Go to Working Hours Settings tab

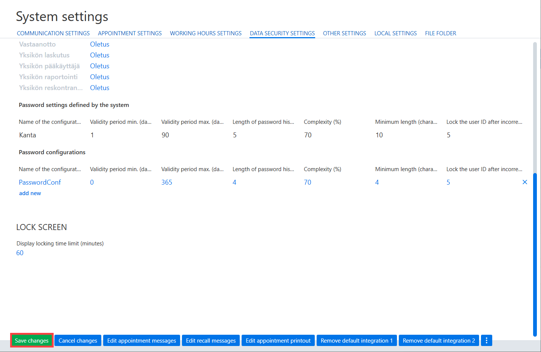point(206,33)
